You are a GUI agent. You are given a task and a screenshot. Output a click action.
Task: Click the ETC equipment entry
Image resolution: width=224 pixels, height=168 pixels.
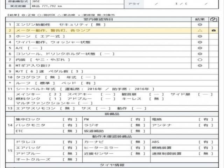(48, 131)
